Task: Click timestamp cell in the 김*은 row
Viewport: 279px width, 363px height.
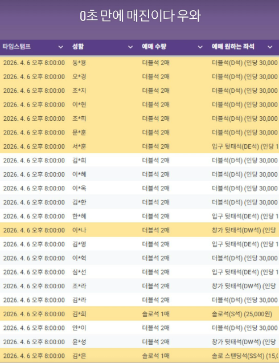Action: 34,356
